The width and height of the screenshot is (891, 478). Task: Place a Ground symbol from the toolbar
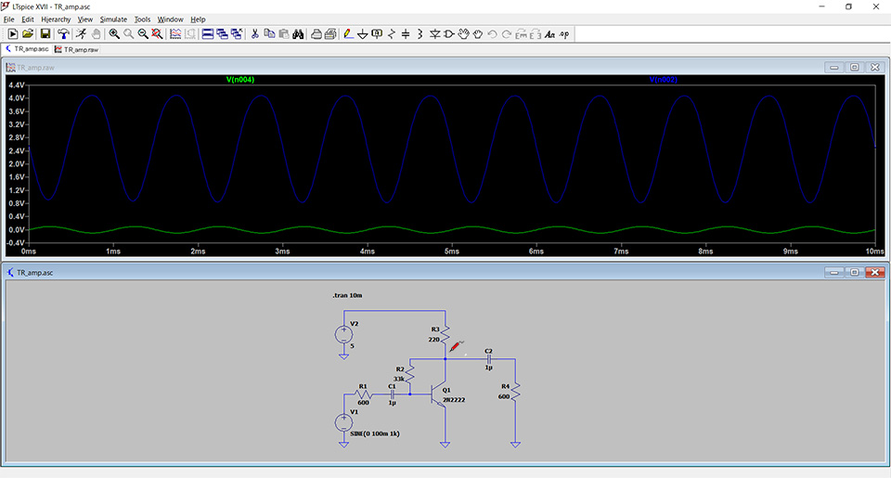(x=363, y=34)
